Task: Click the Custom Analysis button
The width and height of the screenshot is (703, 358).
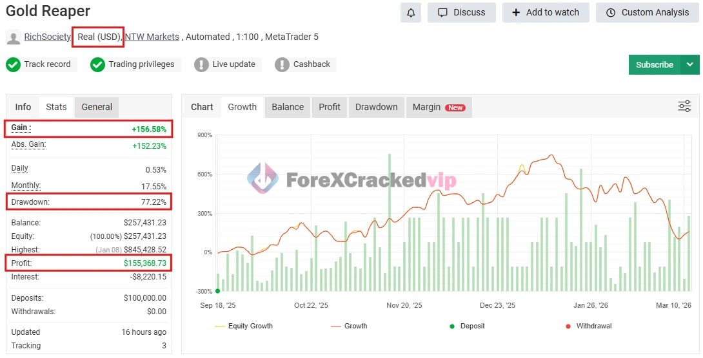Action: pyautogui.click(x=648, y=13)
